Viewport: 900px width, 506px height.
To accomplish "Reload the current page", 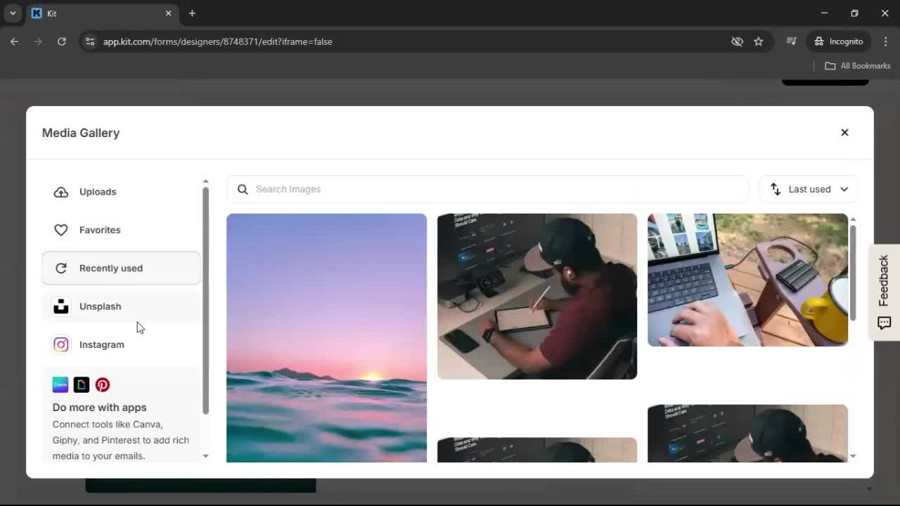I will 62,41.
